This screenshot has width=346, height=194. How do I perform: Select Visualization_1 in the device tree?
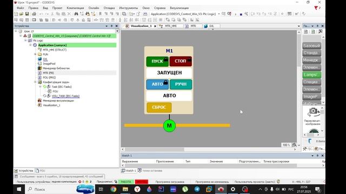[x=51, y=105]
